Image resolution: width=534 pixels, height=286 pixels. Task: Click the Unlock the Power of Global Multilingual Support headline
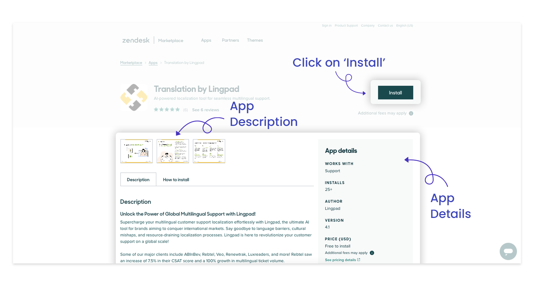coord(188,214)
